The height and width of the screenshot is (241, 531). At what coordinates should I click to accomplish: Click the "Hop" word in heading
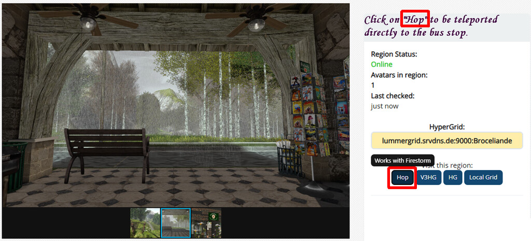point(415,20)
